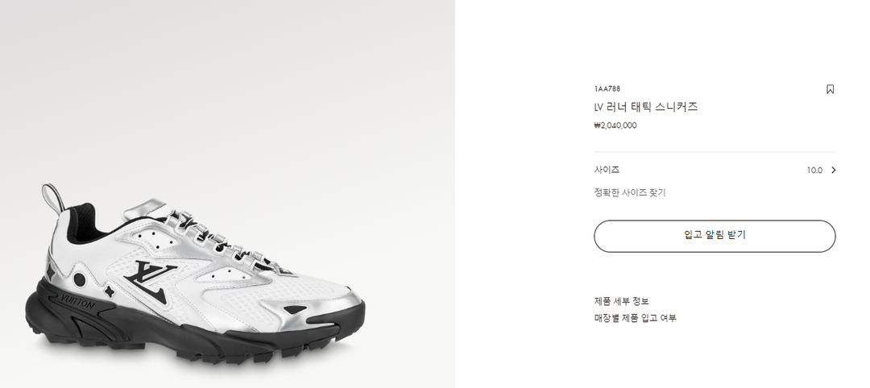This screenshot has height=388, width=870.
Task: Click the silver laces of the sneaker
Action: pyautogui.click(x=222, y=240)
